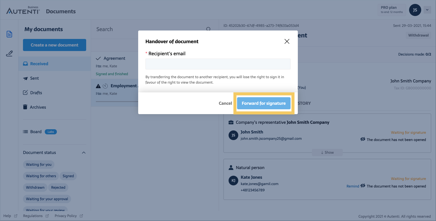This screenshot has width=436, height=221.
Task: Click the not-opened eye icon for John Smith
Action: [363, 139]
